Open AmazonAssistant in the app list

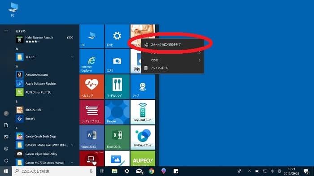point(45,75)
